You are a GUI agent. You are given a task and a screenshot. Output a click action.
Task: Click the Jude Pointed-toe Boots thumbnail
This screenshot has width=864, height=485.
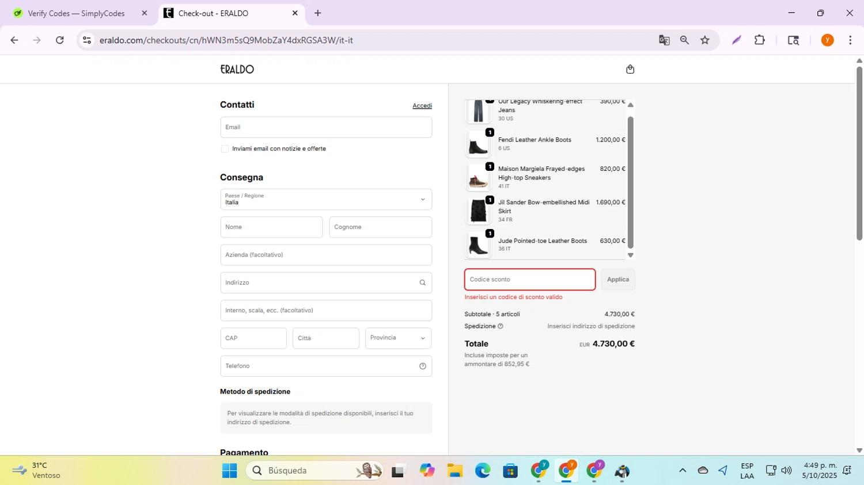[x=478, y=244]
